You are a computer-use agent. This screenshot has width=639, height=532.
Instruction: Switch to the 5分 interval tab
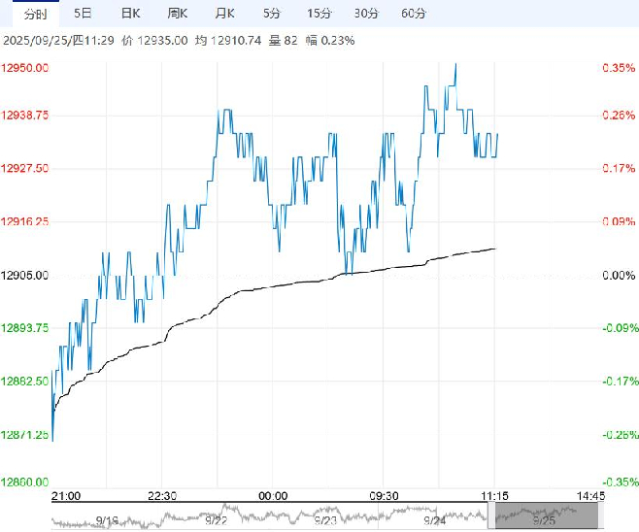[271, 14]
